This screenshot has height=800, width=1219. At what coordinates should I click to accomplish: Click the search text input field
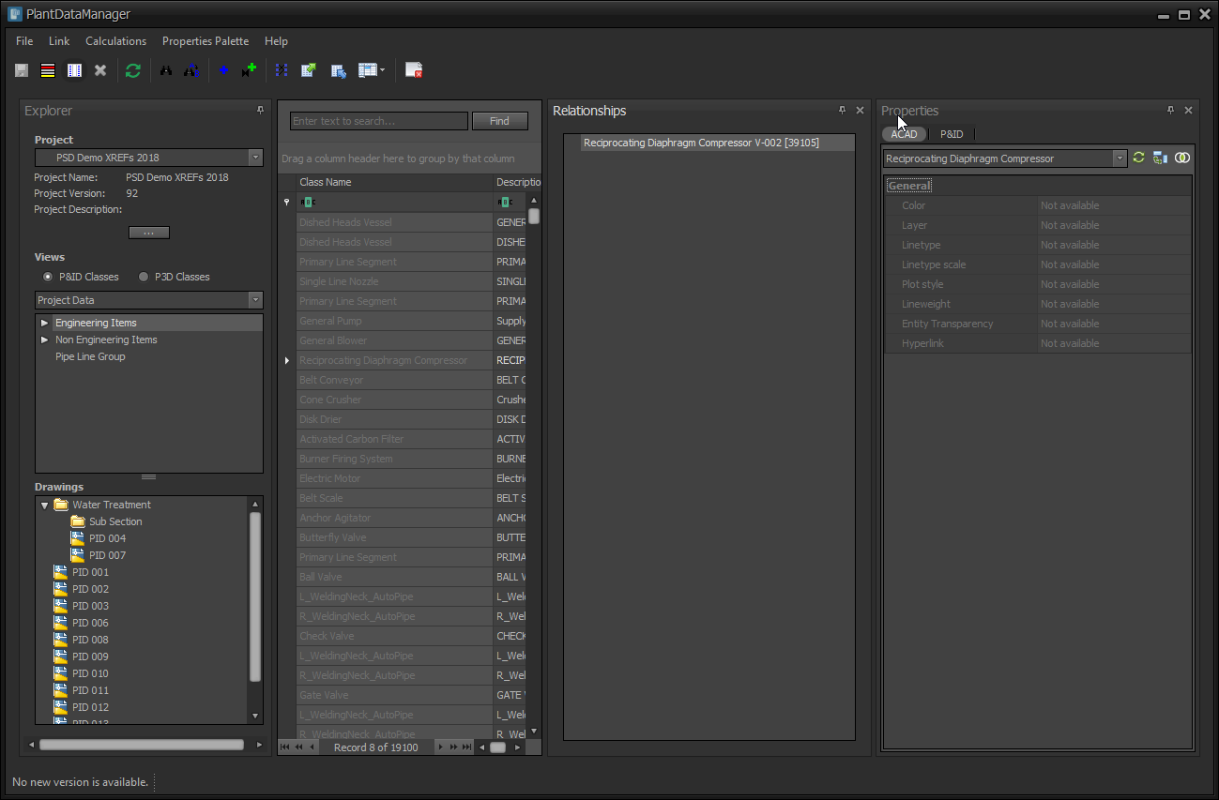pyautogui.click(x=379, y=121)
